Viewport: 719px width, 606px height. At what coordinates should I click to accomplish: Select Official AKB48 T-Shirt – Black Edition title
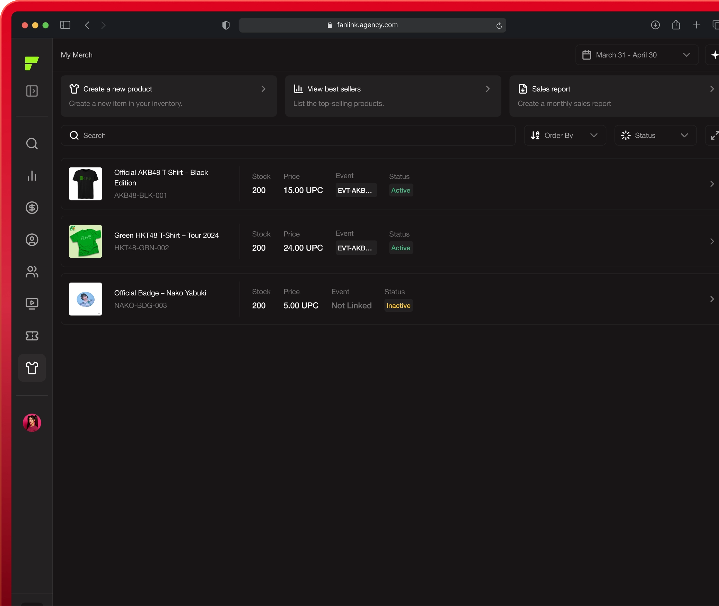(161, 178)
